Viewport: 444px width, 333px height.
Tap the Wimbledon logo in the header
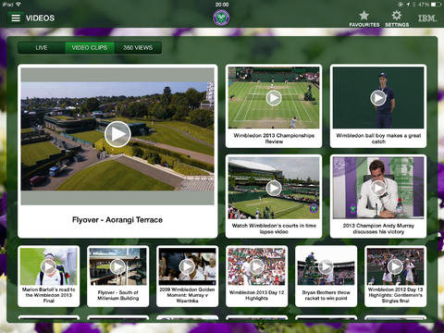221,18
